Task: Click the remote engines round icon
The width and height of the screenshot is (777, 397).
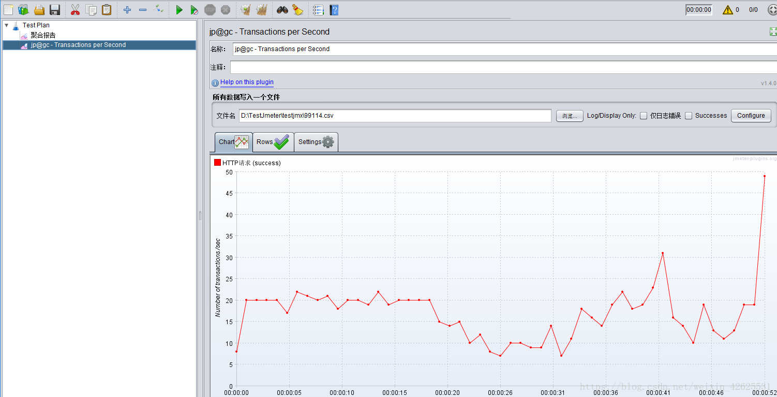Action: point(772,9)
